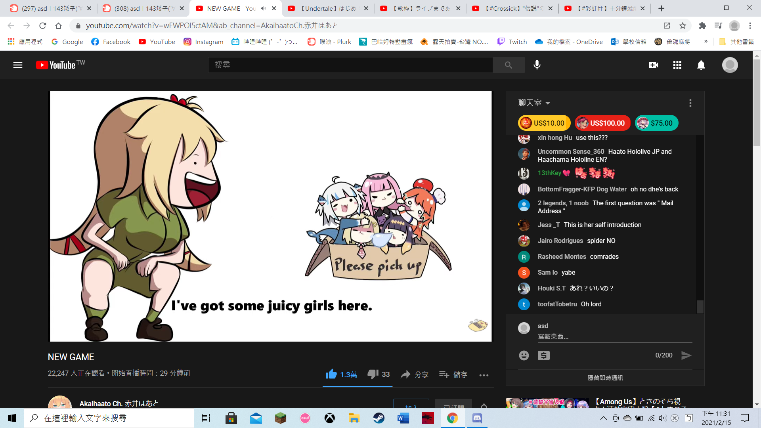The height and width of the screenshot is (428, 761).
Task: Switch to the 歌枠 browser tab
Action: click(x=420, y=8)
